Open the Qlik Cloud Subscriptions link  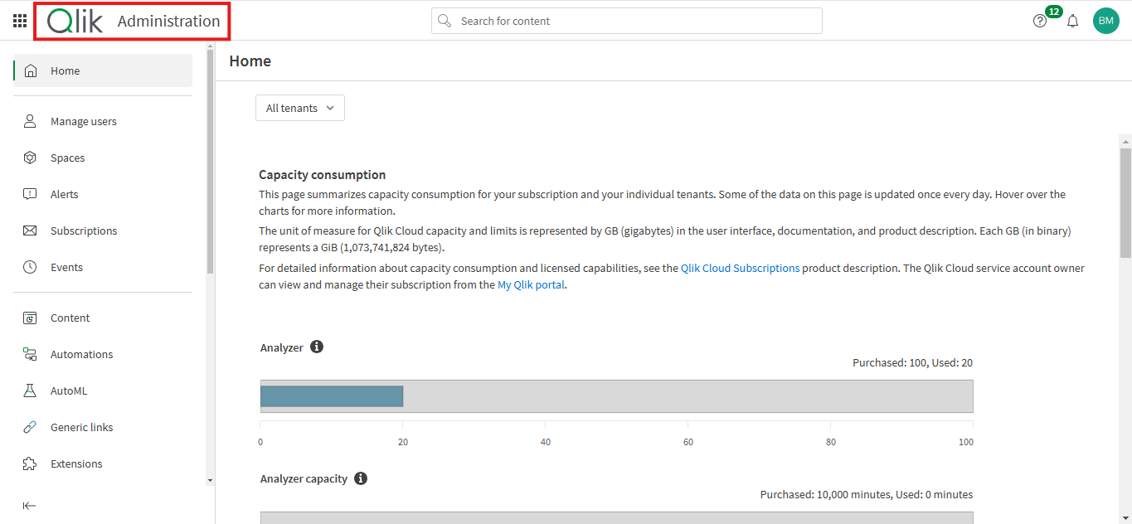coord(740,268)
